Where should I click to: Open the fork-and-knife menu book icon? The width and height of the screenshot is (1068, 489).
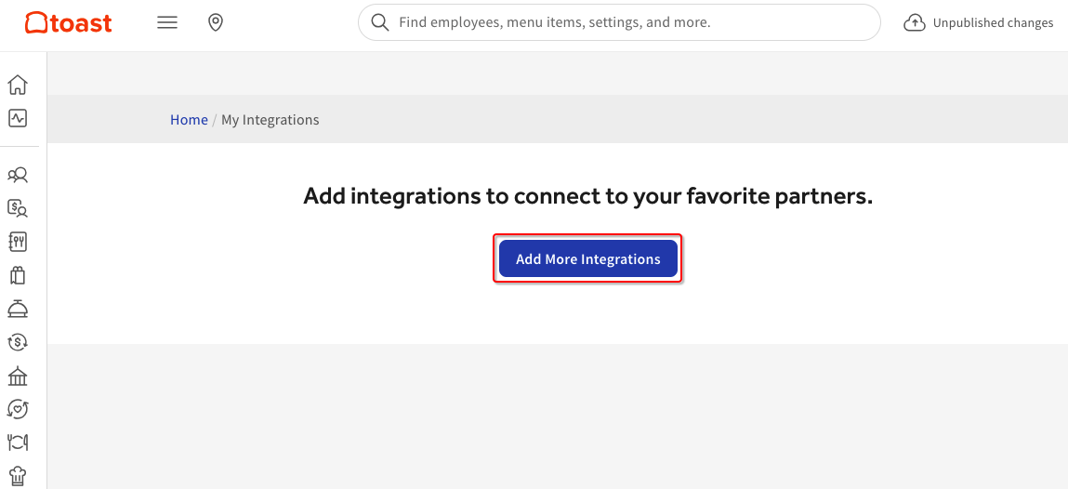18,242
